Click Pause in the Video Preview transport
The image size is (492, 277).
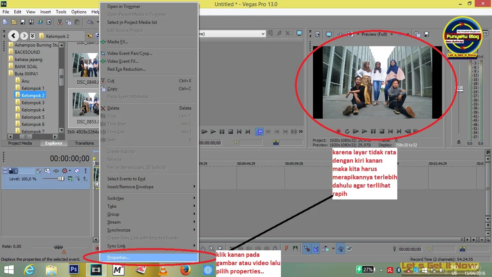[373, 132]
